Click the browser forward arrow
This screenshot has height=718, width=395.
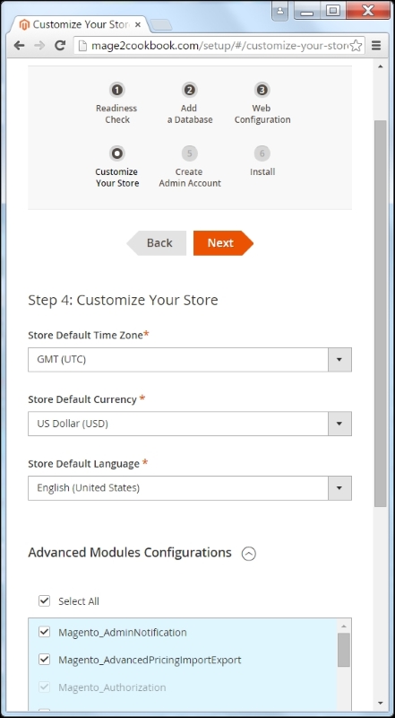[x=39, y=46]
